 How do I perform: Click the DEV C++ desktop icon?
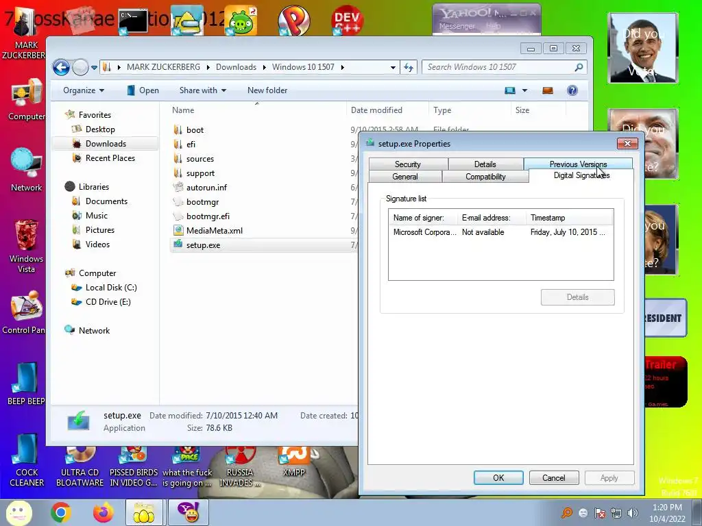347,21
